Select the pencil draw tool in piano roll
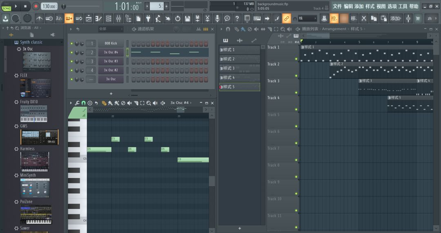The image size is (441, 233). 104,103
